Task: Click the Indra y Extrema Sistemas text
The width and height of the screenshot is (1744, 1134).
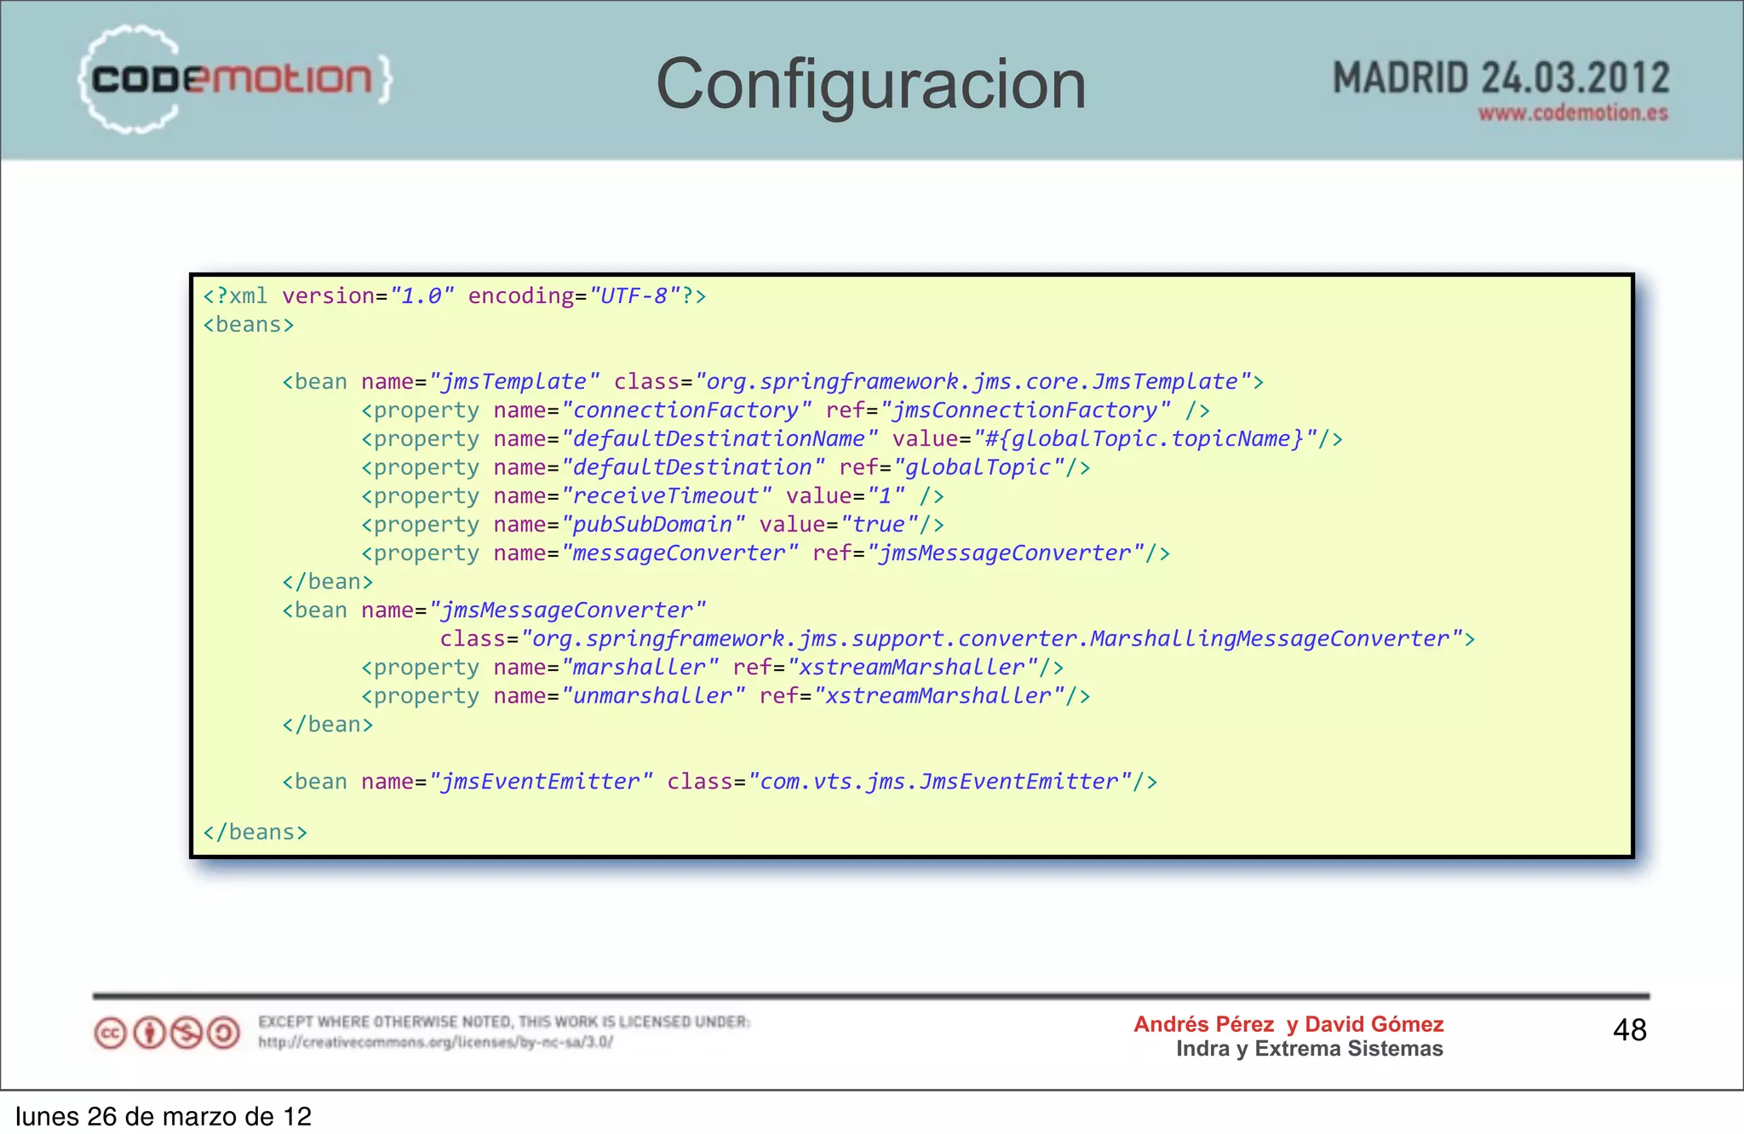Action: (x=1310, y=1049)
